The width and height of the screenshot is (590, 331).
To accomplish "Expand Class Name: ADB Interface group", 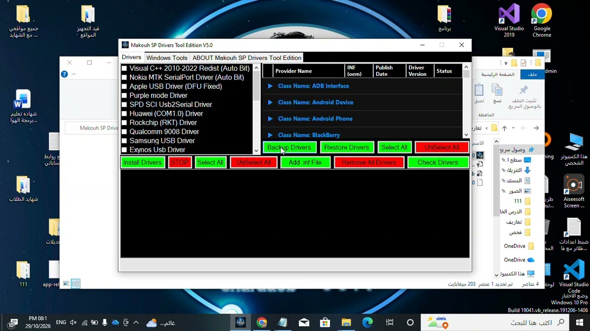I will [270, 86].
